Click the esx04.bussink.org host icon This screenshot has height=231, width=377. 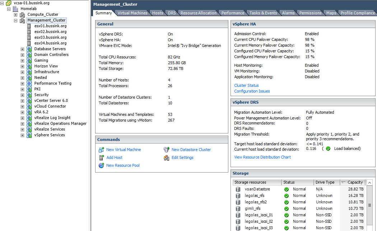(x=29, y=43)
